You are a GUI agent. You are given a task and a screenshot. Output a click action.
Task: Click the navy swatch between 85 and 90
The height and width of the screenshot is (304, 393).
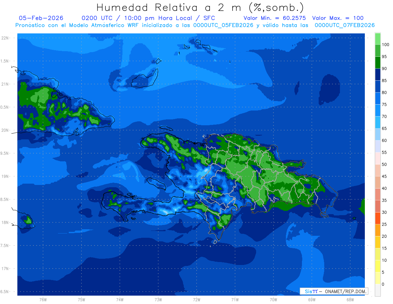[x=378, y=74]
